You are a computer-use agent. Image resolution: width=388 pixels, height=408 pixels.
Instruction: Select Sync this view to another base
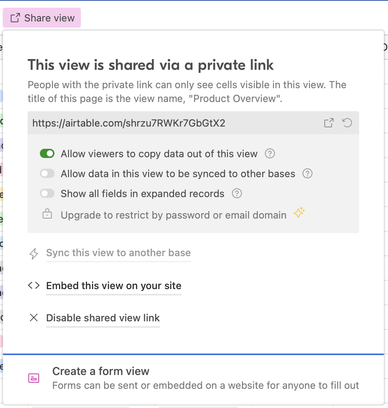(x=118, y=253)
